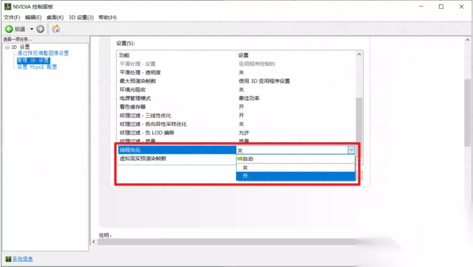Select 通过预览调整图像设置 in the task tree
This screenshot has width=473, height=267.
click(x=43, y=53)
